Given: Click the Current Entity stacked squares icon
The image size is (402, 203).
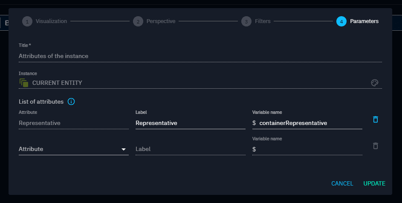Looking at the screenshot, I should pos(24,83).
